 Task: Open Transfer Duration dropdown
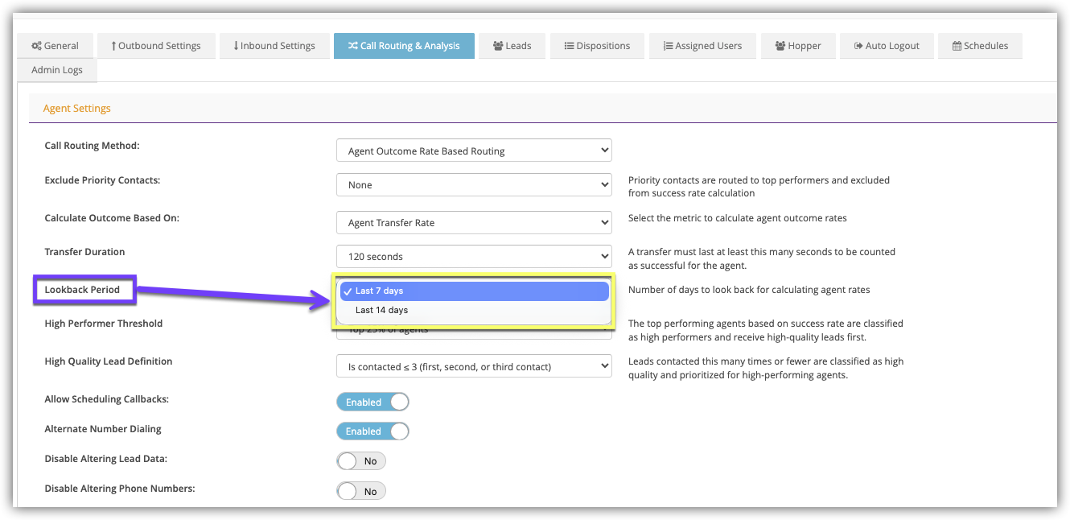474,257
